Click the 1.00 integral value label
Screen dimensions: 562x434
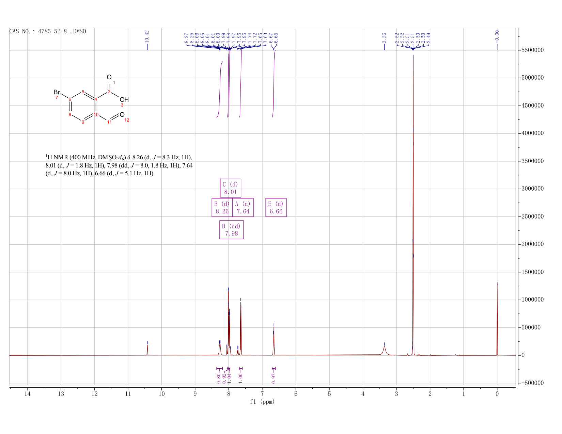pos(240,376)
